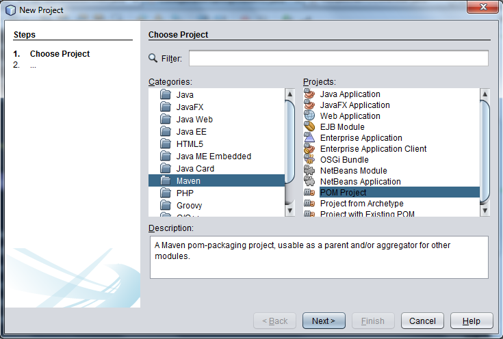Select the NetBeans Module puzzle icon
This screenshot has width=503, height=339.
(309, 170)
